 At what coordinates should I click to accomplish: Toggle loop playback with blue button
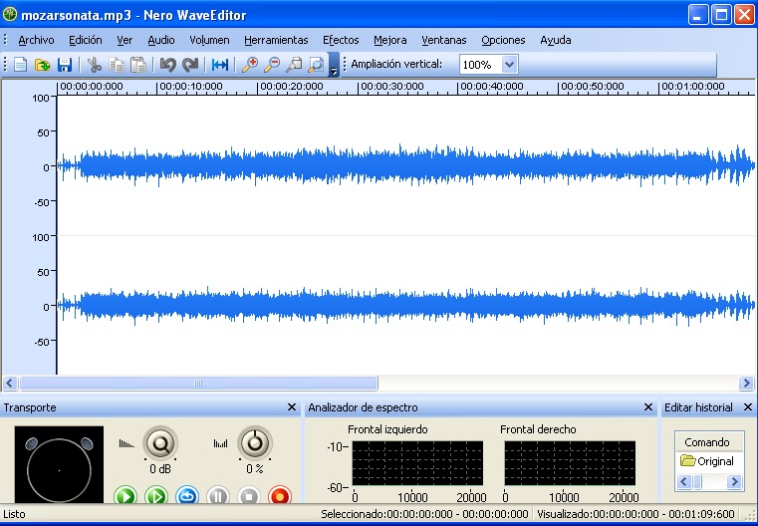[x=187, y=496]
